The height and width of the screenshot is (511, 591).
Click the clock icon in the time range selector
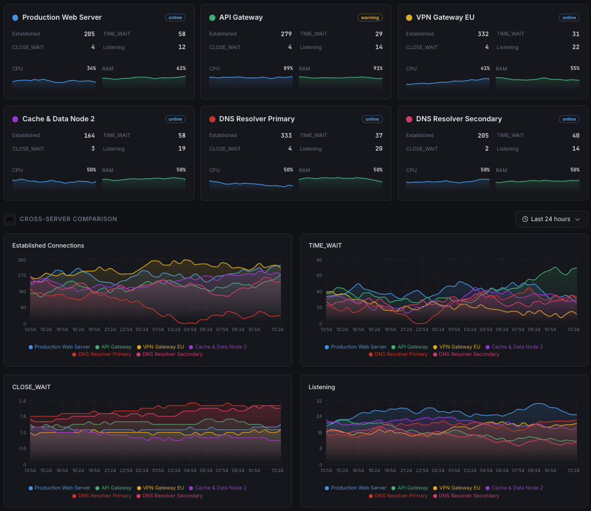[x=525, y=219]
